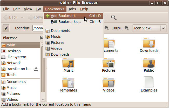Select File System in Places sidebar
Screen dimensions: 169x108
[21, 57]
